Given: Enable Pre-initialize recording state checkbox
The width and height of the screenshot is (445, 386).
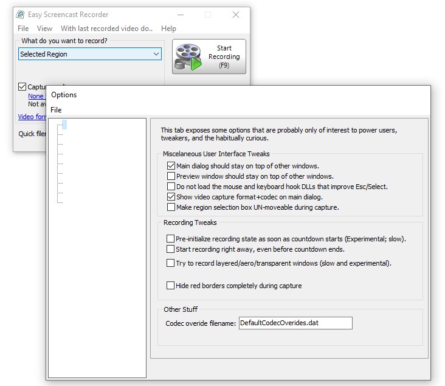Looking at the screenshot, I should click(170, 239).
